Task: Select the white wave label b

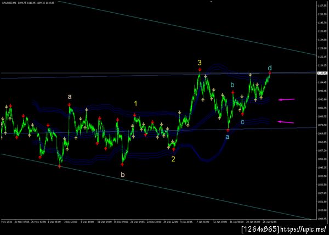Action: coord(123,175)
